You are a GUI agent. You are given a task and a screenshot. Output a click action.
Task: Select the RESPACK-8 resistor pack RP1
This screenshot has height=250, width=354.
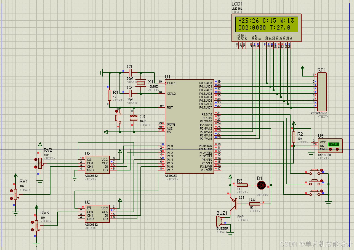(x=322, y=92)
